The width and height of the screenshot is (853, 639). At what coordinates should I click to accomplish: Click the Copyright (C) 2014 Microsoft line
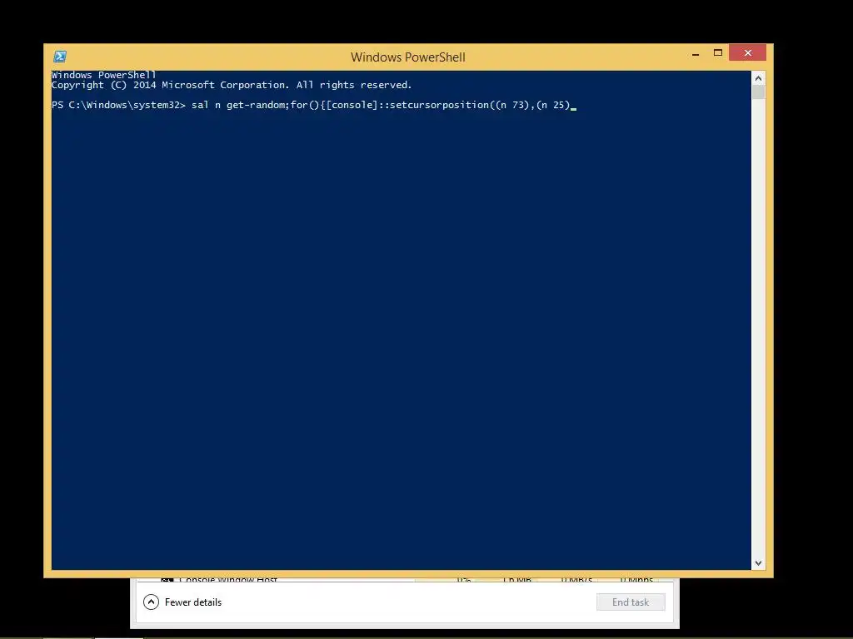coord(232,86)
